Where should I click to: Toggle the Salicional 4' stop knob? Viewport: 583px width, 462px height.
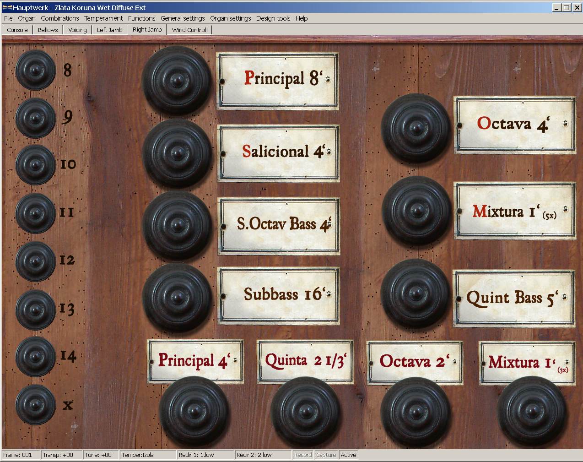(x=177, y=153)
